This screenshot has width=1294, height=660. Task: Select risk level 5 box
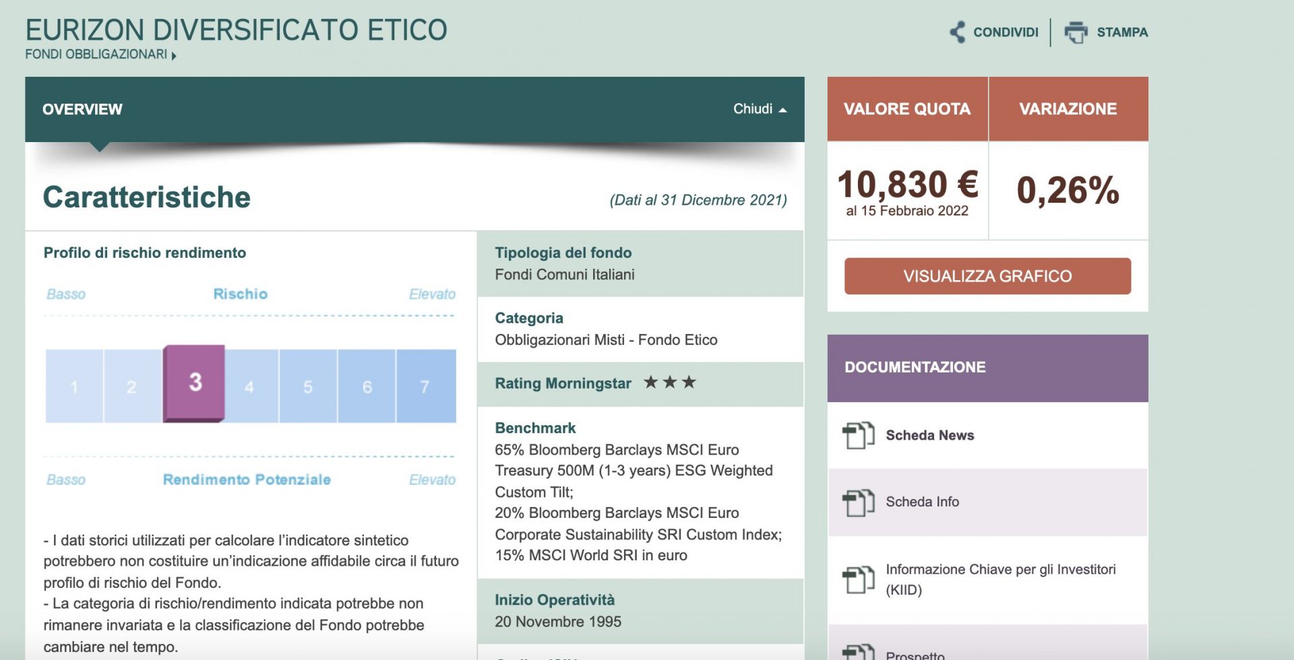coord(308,386)
